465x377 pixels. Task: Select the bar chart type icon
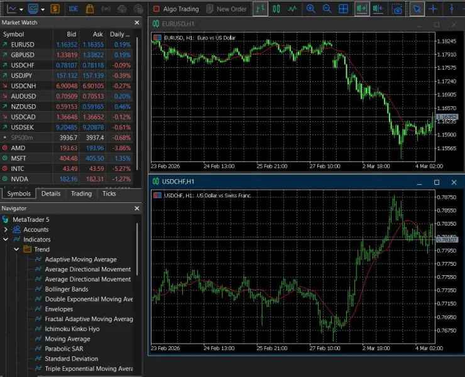click(x=260, y=9)
